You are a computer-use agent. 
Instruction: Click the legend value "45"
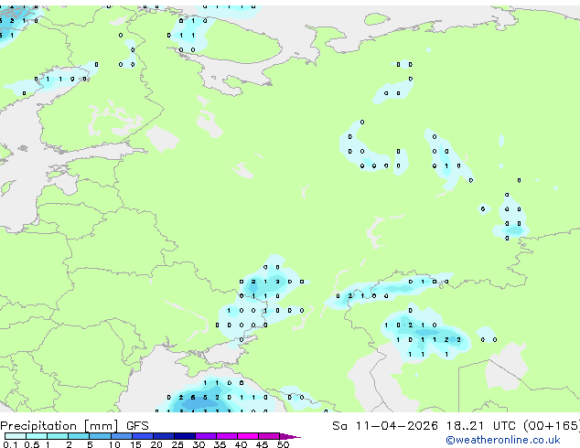tap(262, 444)
